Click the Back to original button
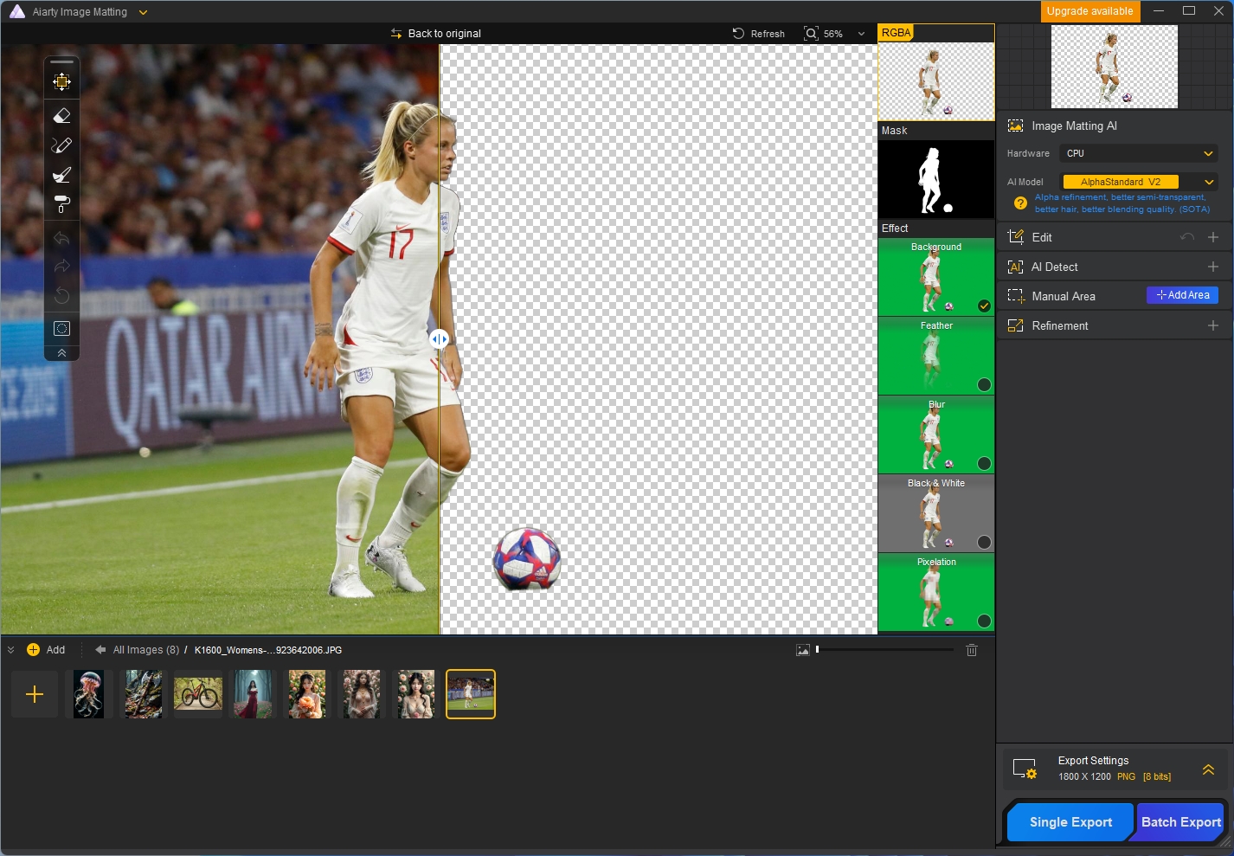The height and width of the screenshot is (856, 1234). [435, 34]
